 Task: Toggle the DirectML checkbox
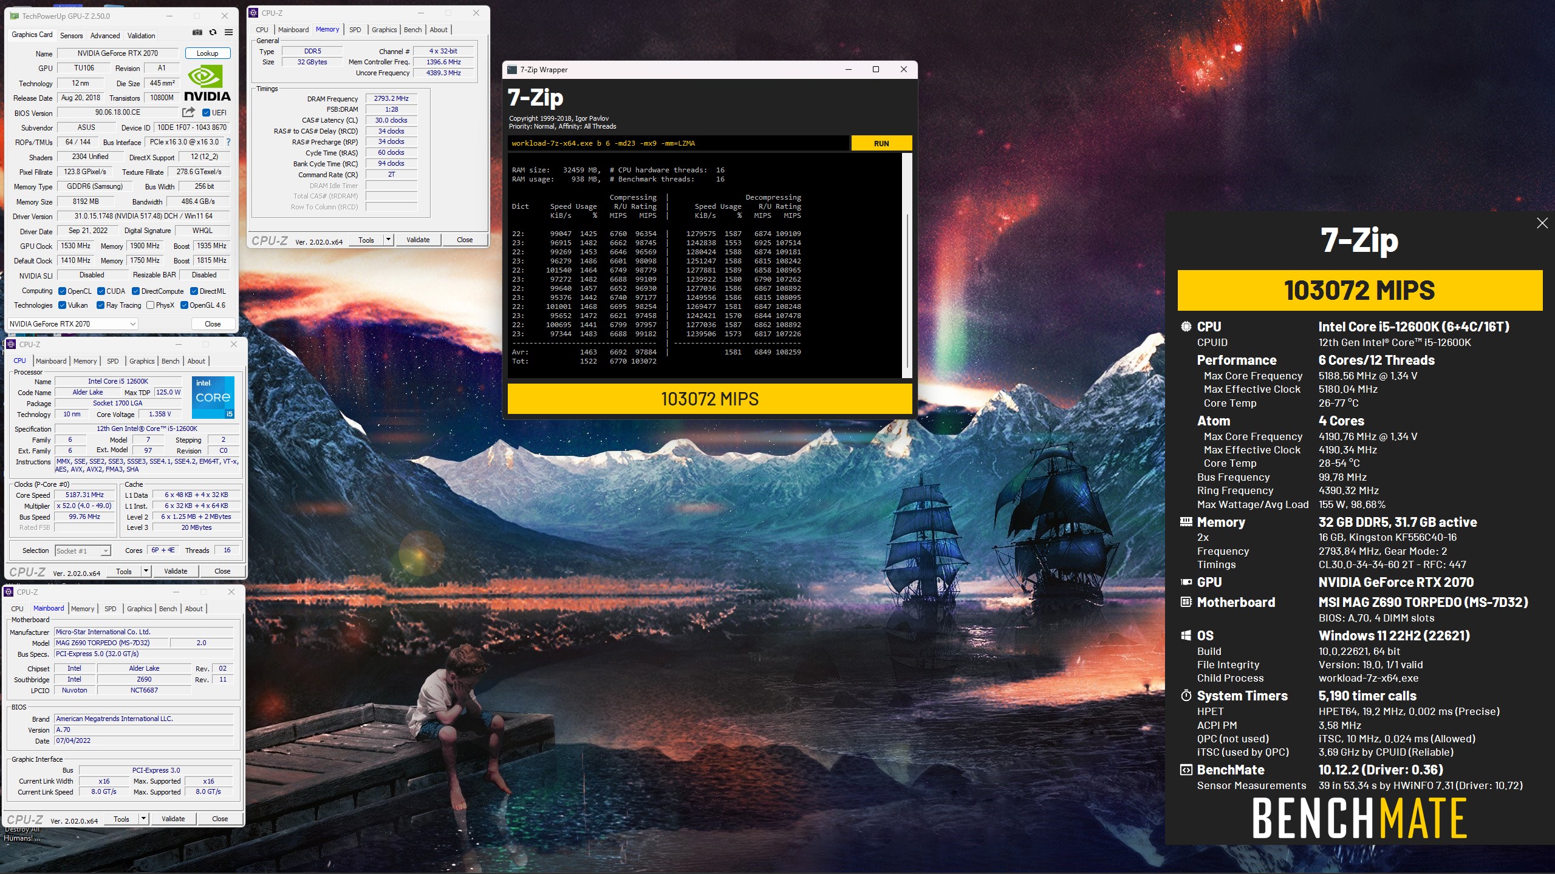click(x=194, y=291)
